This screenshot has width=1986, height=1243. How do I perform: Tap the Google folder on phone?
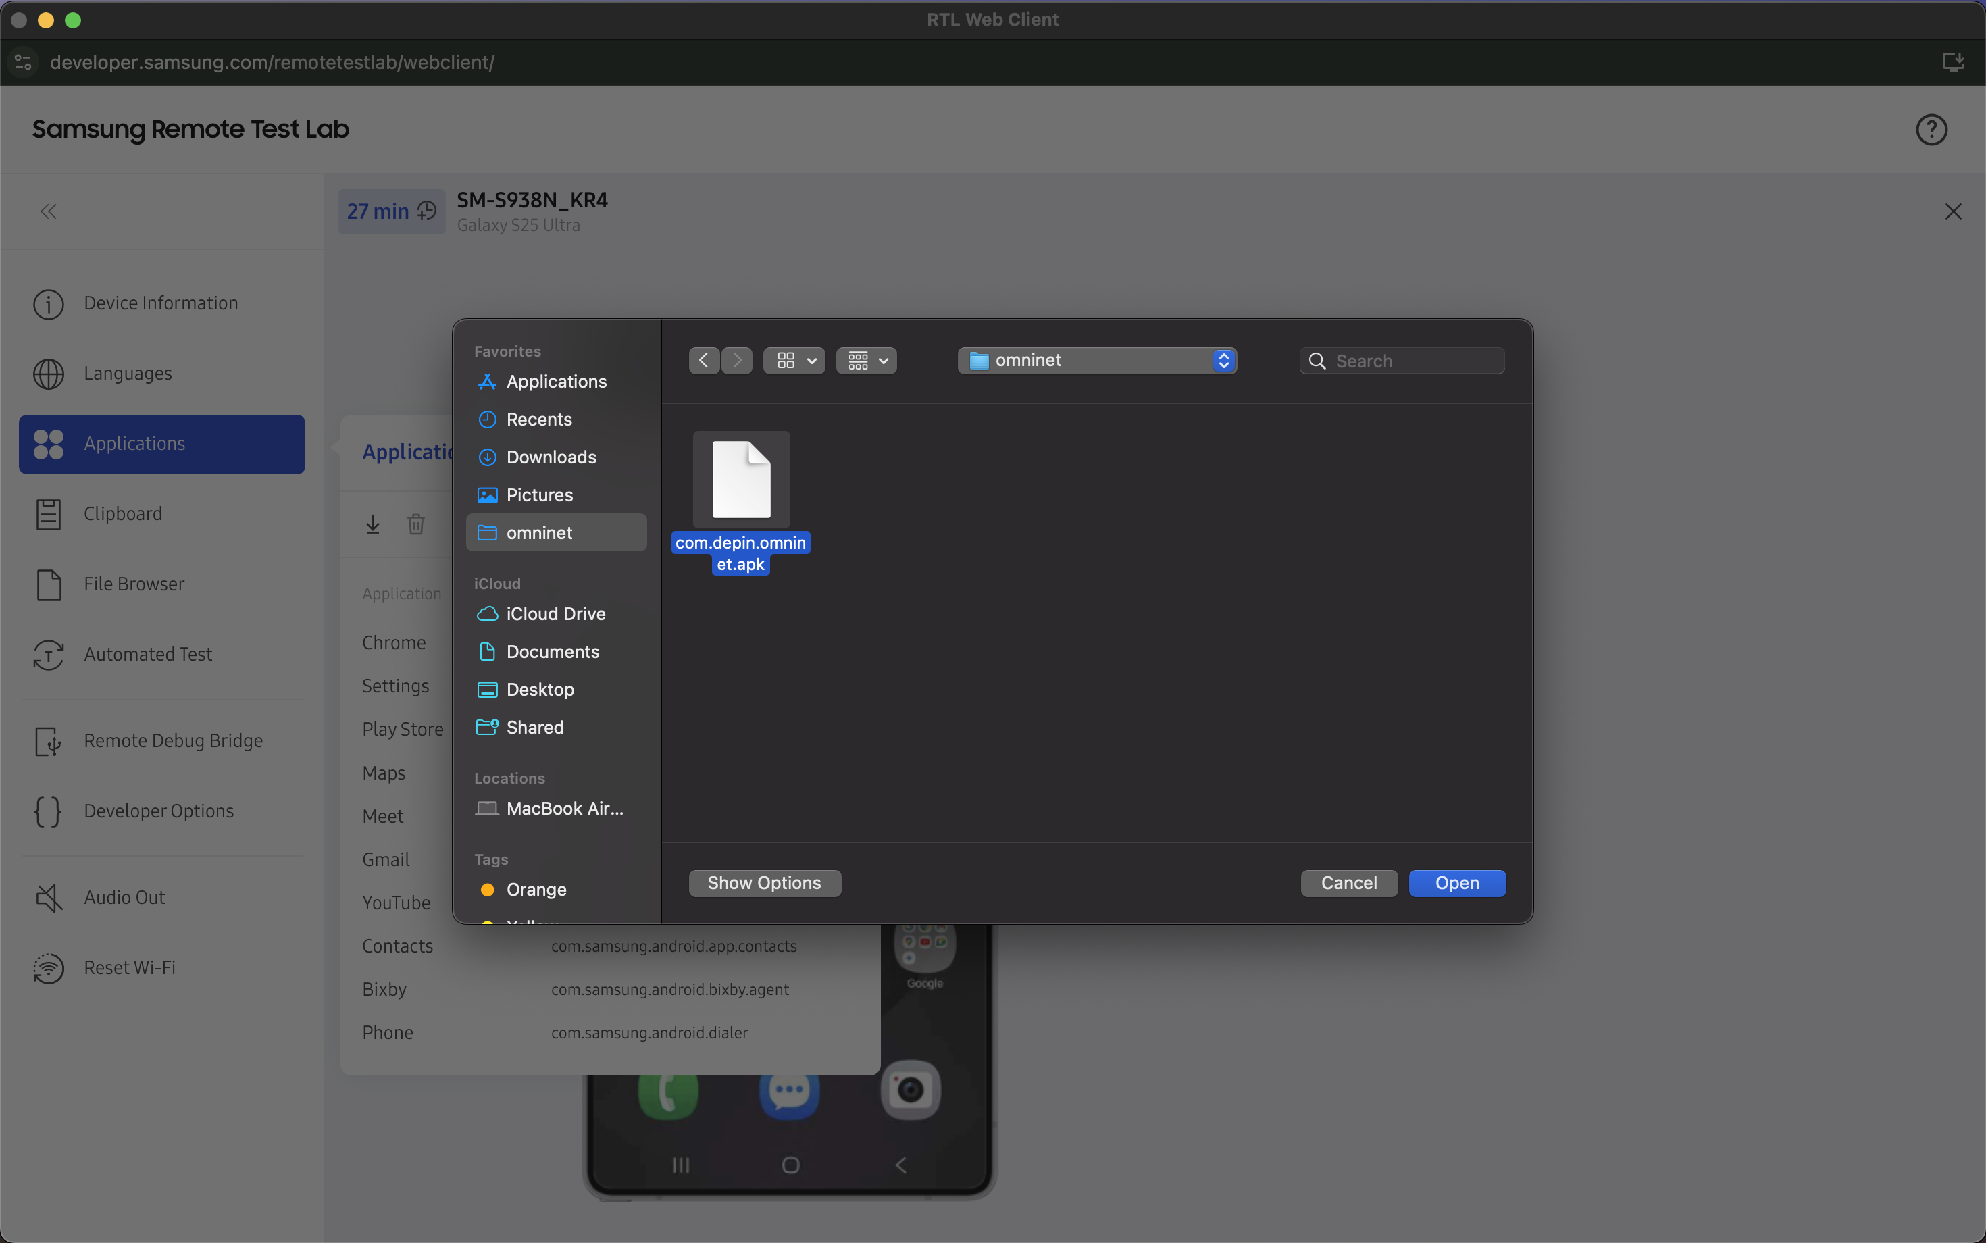coord(925,956)
